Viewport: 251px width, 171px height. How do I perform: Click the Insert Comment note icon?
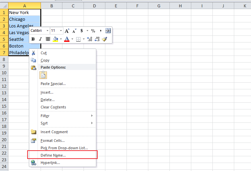pyautogui.click(x=34, y=132)
